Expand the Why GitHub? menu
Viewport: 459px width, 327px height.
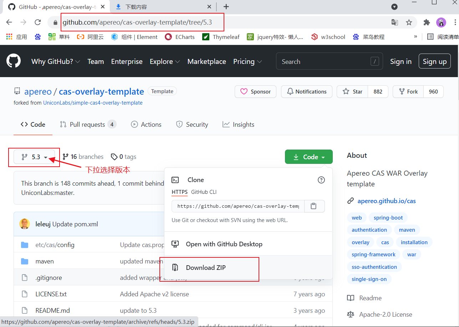pyautogui.click(x=56, y=61)
